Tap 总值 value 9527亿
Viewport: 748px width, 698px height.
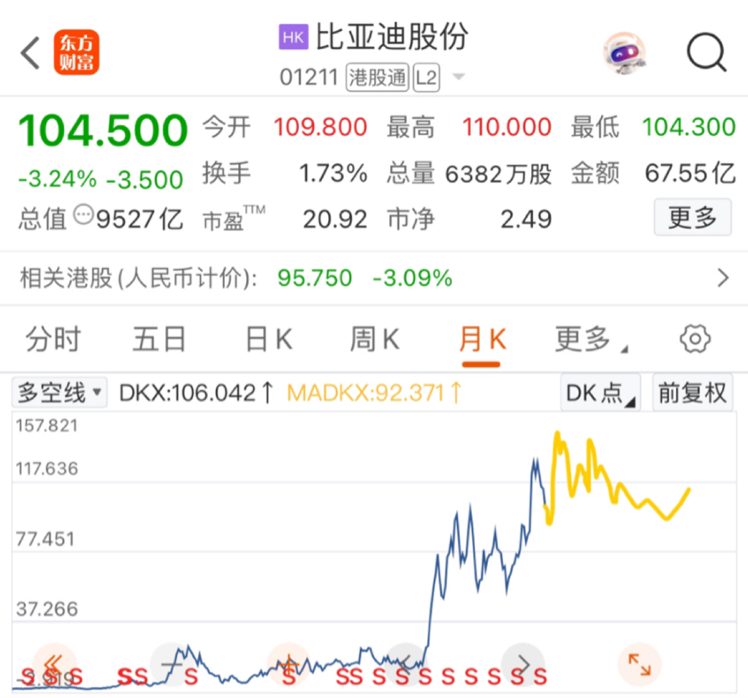pyautogui.click(x=140, y=219)
